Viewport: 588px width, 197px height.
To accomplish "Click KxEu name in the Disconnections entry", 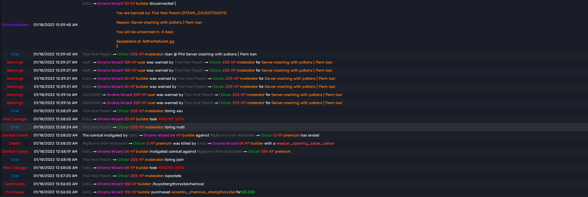I will coord(87,4).
